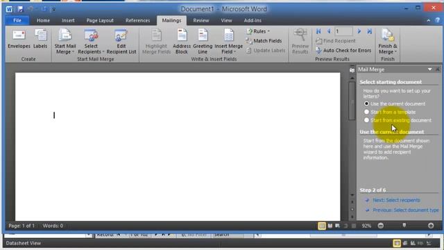Select Start from existing document option
444x250 pixels.
tap(398, 120)
